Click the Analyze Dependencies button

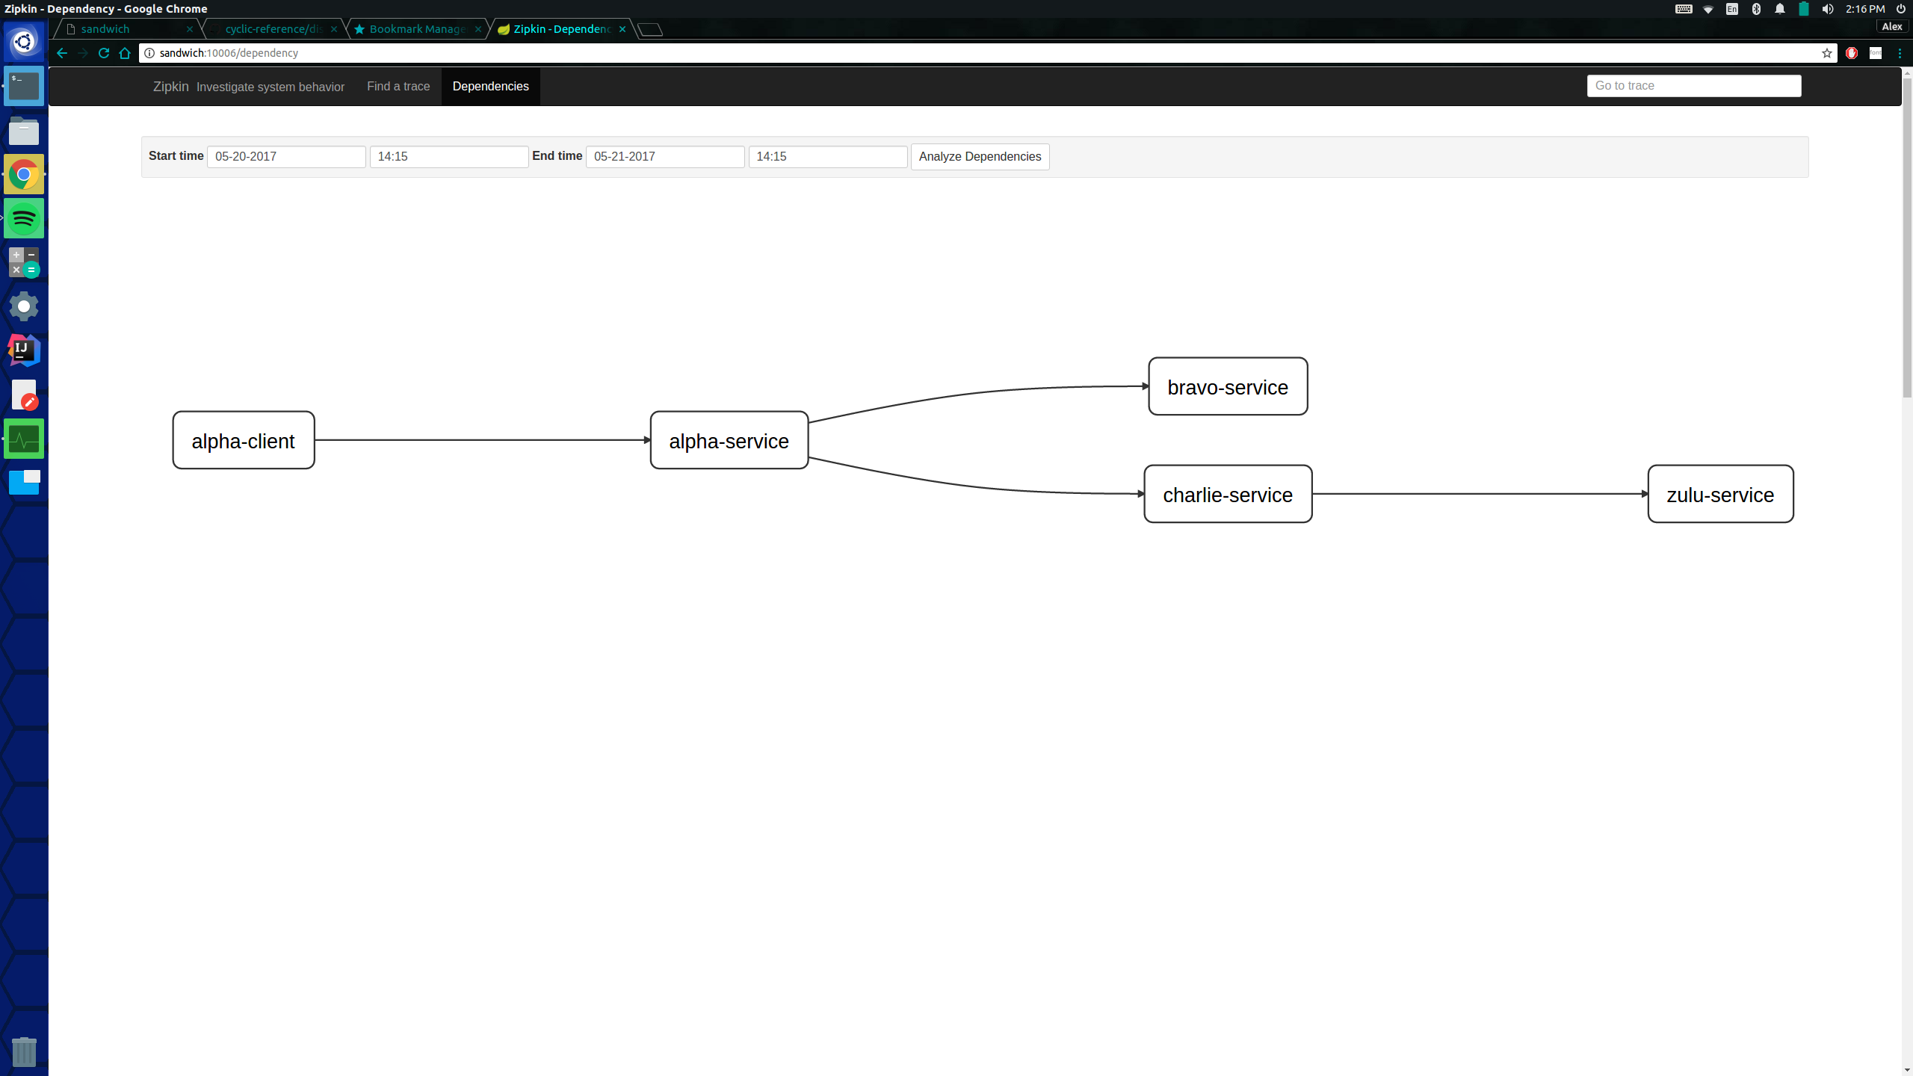coord(980,156)
